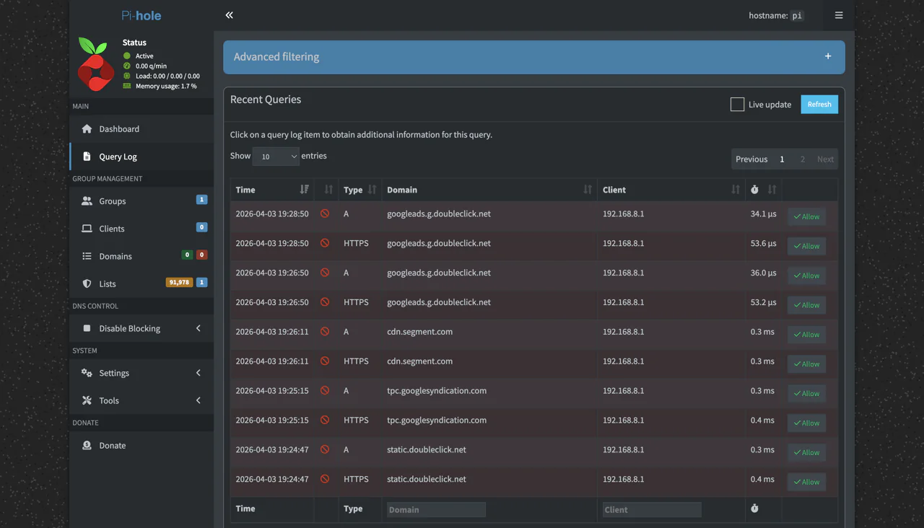Screen dimensions: 924x528
Task: Open Clients via the laptop icon
Action: coord(87,229)
